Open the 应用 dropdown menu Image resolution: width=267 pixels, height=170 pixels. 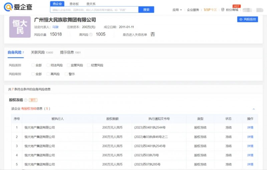177,10
